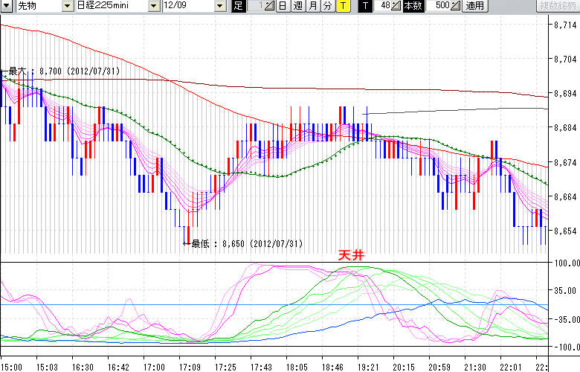This screenshot has width=580, height=372.
Task: Click the black T tick label before 48
Action: coord(365,5)
